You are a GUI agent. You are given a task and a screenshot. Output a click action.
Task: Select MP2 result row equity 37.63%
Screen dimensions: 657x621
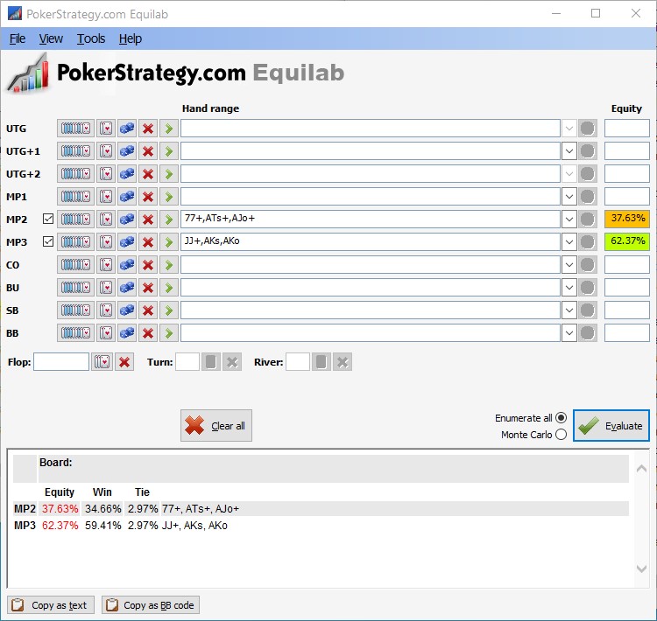point(60,508)
